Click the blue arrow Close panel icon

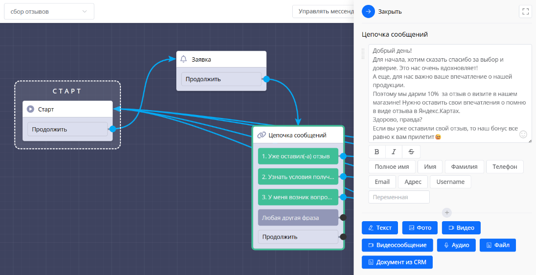coord(368,12)
